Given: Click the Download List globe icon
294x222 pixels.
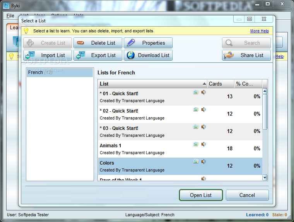Looking at the screenshot, I should click(131, 55).
